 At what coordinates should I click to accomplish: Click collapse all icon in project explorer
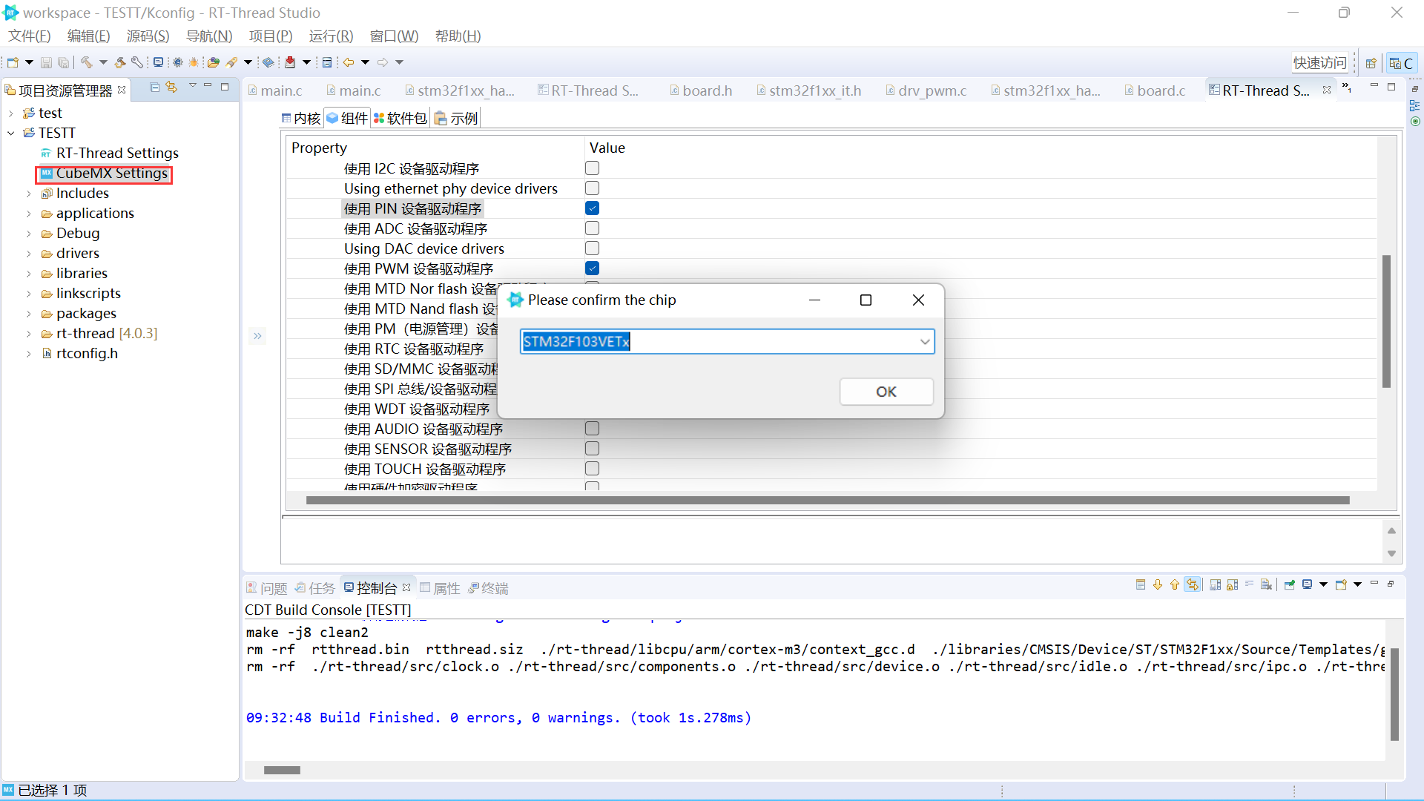tap(154, 87)
